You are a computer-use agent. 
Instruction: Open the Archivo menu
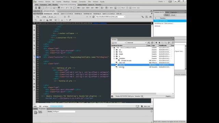tap(41, 2)
